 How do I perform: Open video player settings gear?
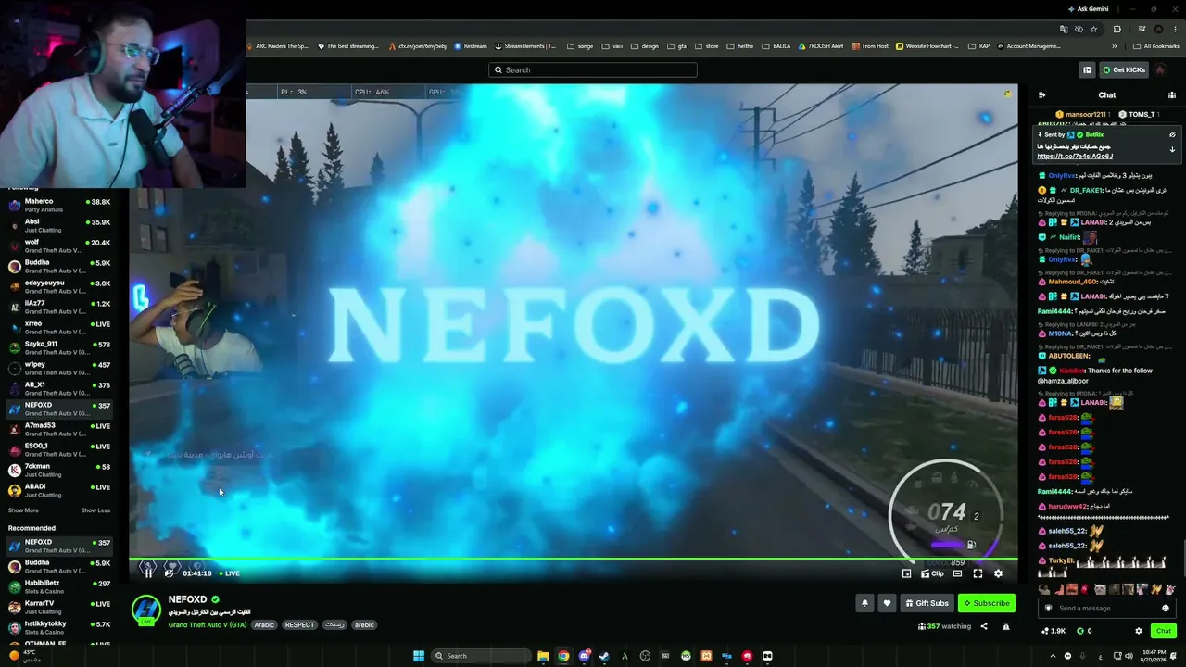point(998,573)
